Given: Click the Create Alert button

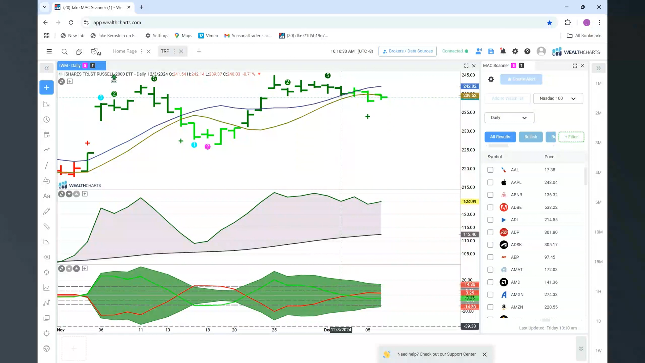Looking at the screenshot, I should pos(521,79).
